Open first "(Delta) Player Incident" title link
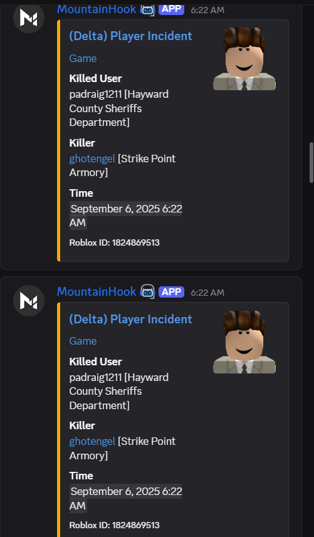Screen dimensions: 314x537 point(130,36)
